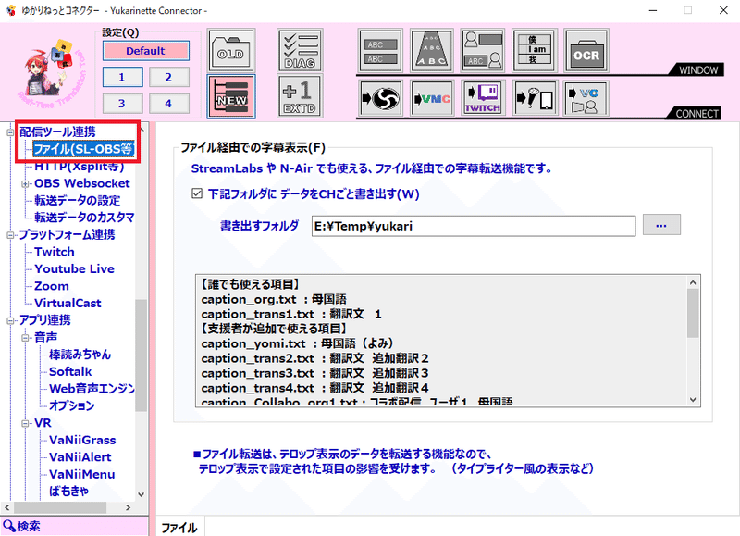Click the ファイル tab at bottom

click(x=179, y=528)
